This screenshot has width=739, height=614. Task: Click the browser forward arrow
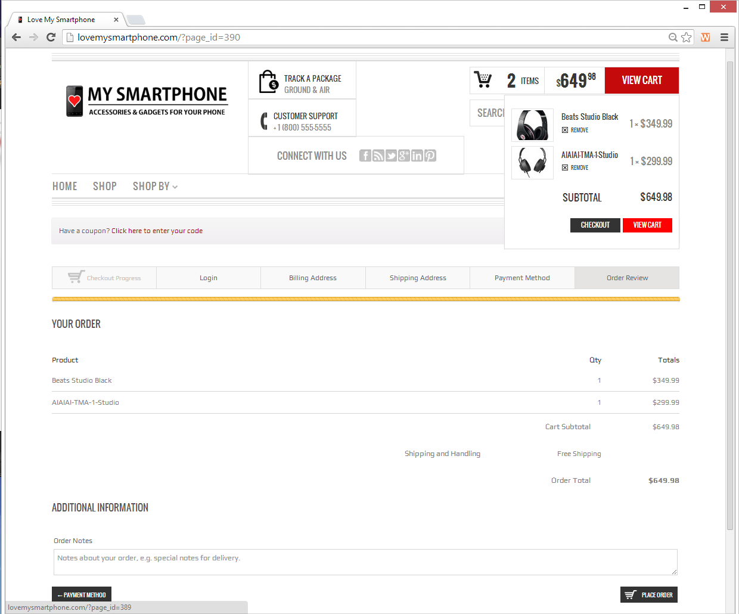(x=34, y=37)
